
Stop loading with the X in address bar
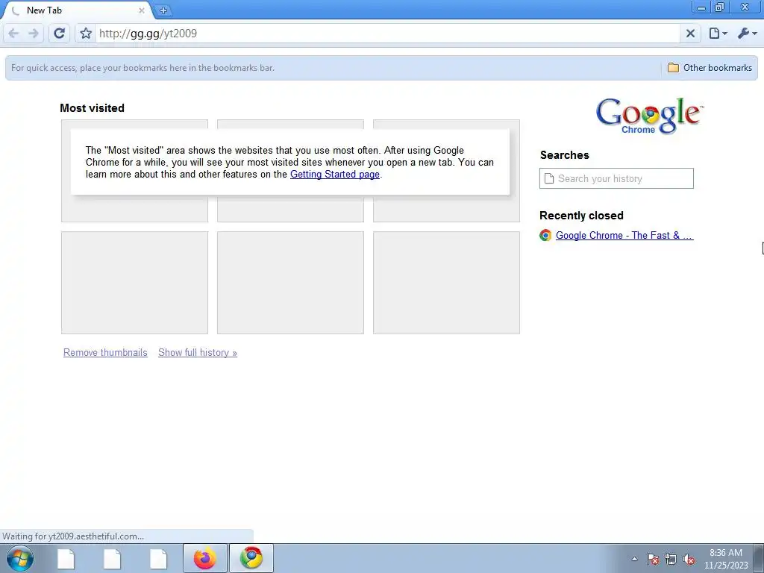690,33
